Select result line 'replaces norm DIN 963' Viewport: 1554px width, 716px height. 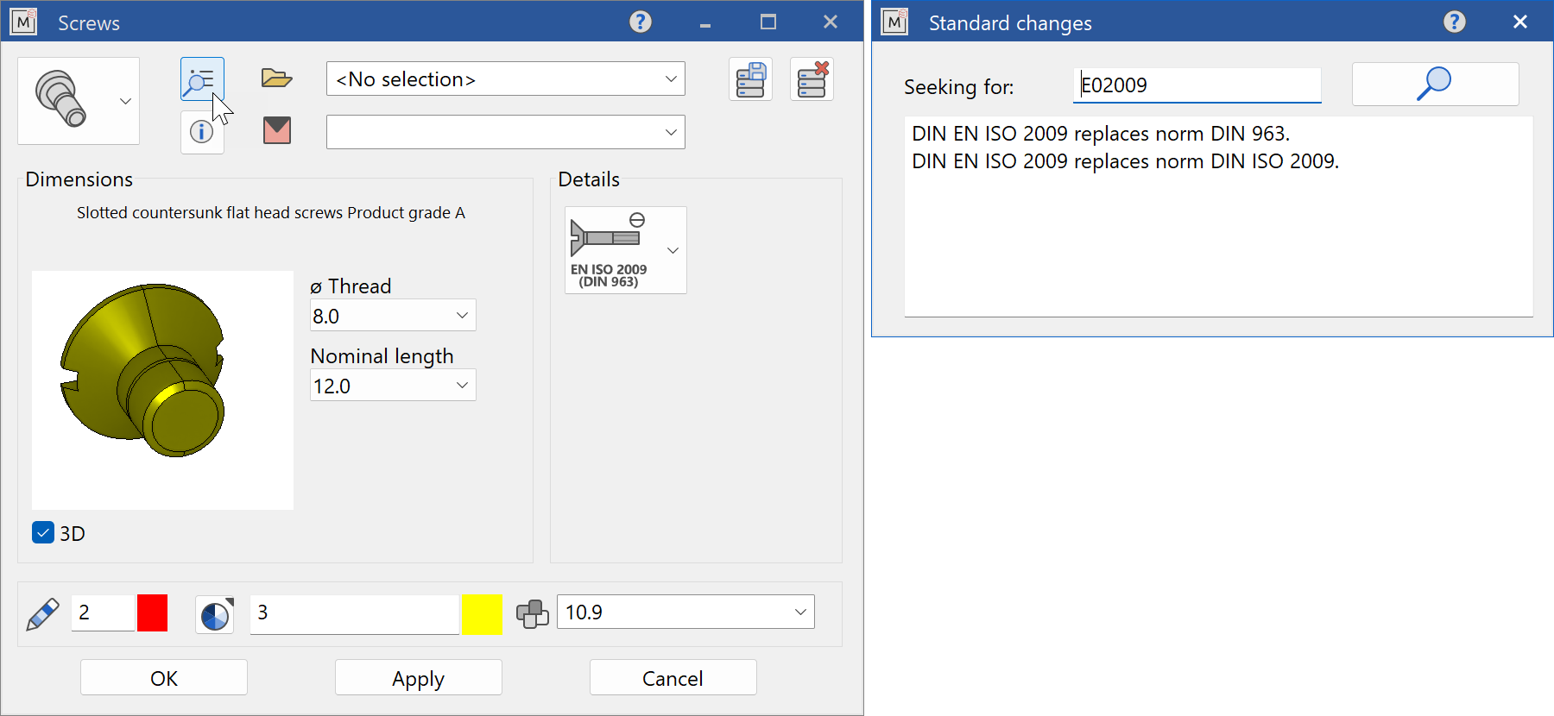point(1102,134)
